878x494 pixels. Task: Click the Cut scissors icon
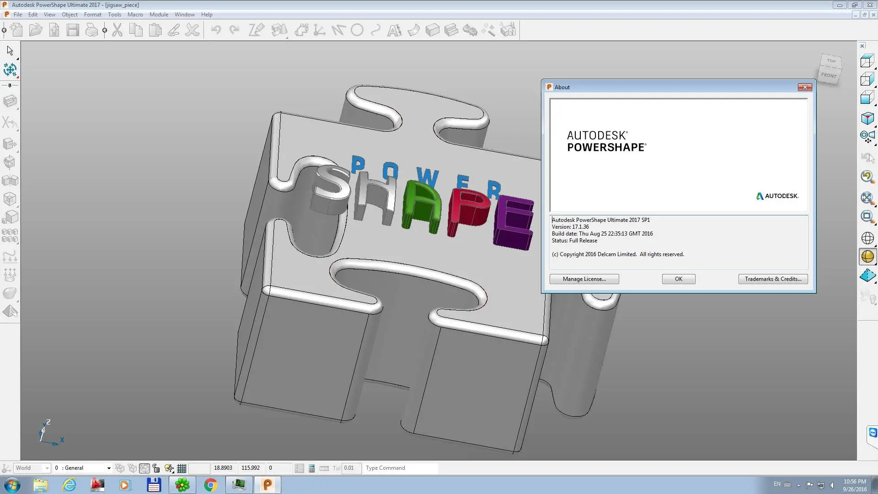(x=118, y=30)
